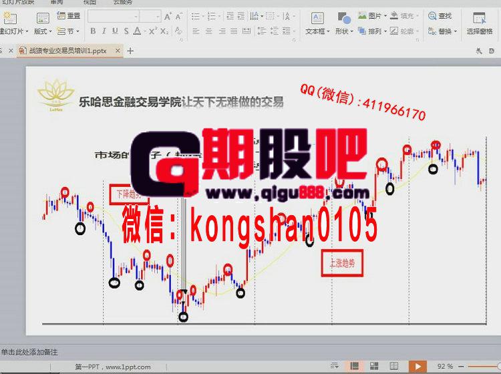Align text left

(196, 31)
